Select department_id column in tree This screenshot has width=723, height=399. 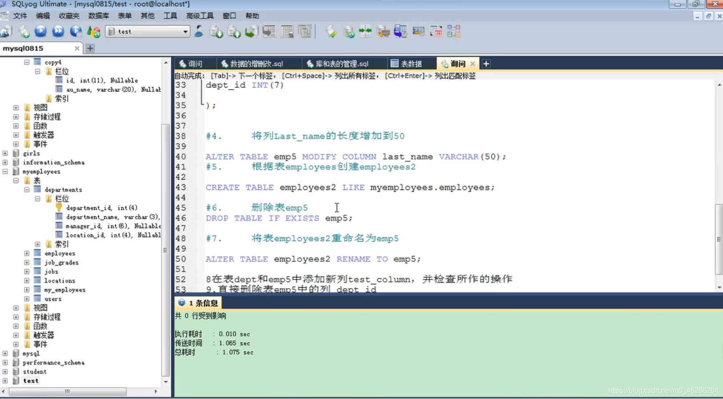(x=102, y=208)
